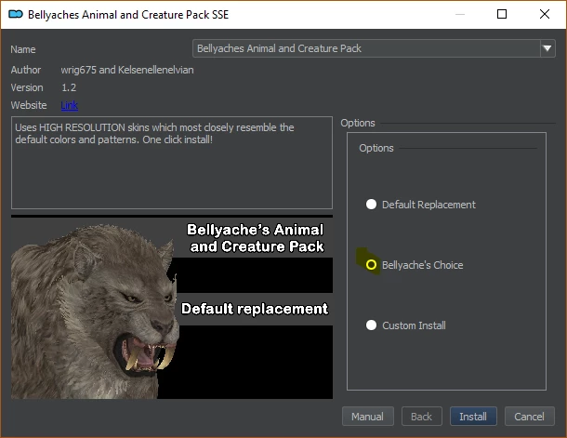Click the version value 1.2
Image resolution: width=567 pixels, height=438 pixels.
[69, 87]
